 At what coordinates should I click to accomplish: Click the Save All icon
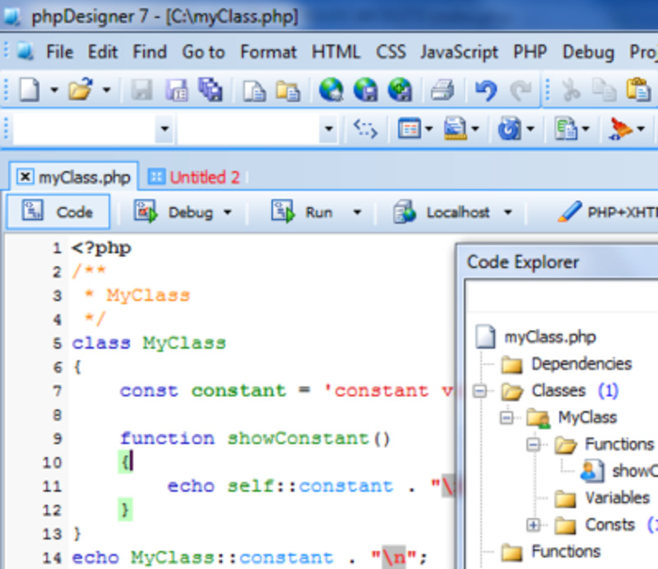[211, 90]
